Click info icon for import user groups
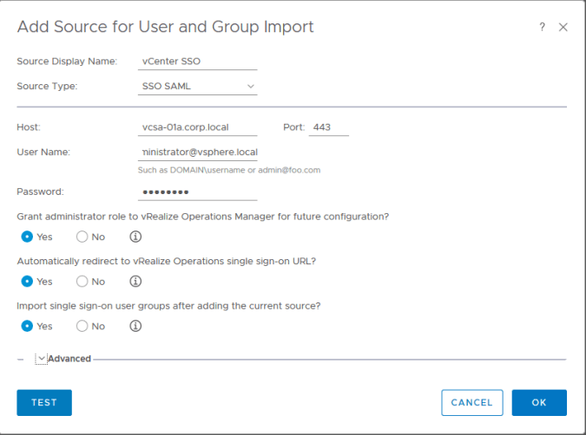This screenshot has height=435, width=586. (135, 327)
